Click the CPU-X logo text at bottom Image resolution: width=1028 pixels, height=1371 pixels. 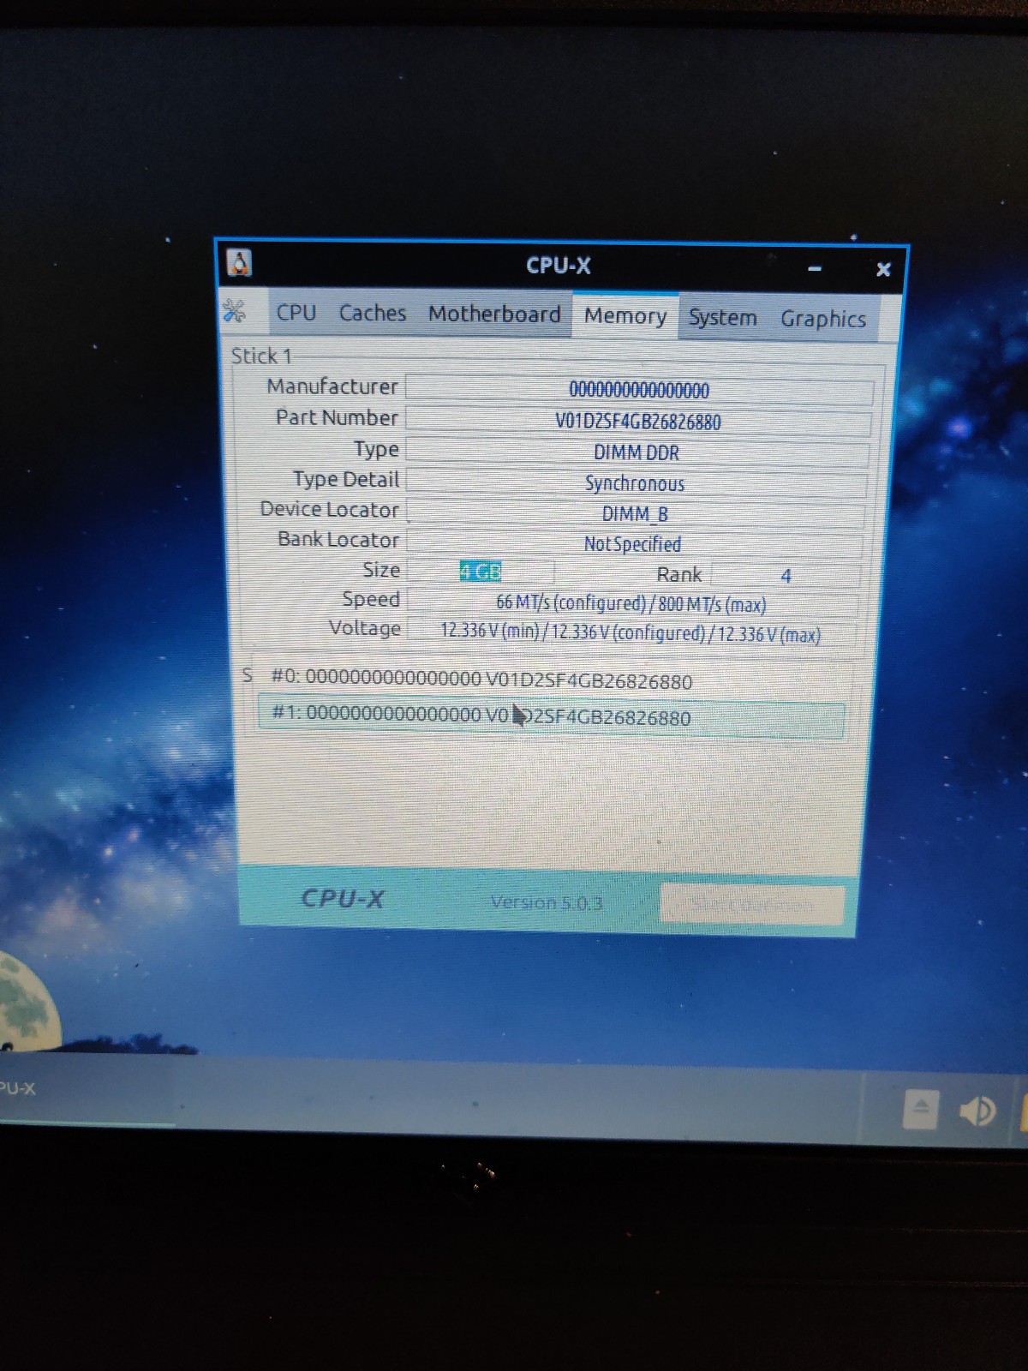click(x=343, y=898)
